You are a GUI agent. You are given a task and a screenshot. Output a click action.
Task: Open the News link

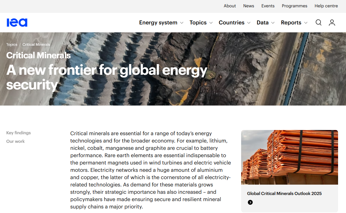coord(249,6)
